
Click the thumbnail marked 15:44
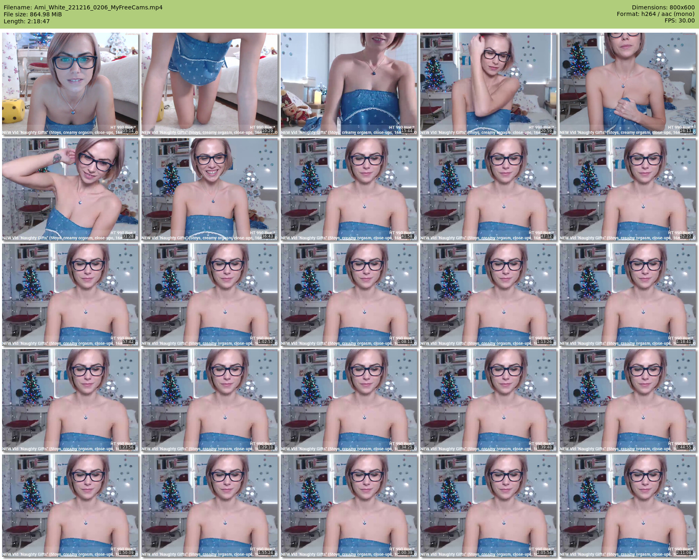tap(349, 84)
